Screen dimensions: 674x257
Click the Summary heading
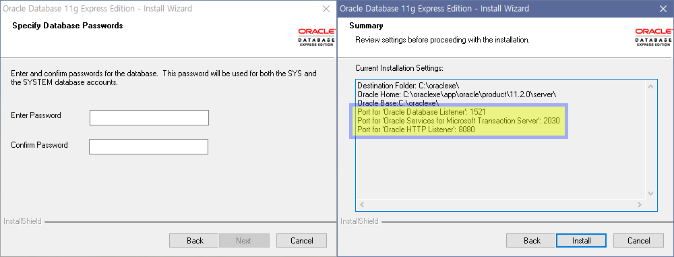click(366, 26)
